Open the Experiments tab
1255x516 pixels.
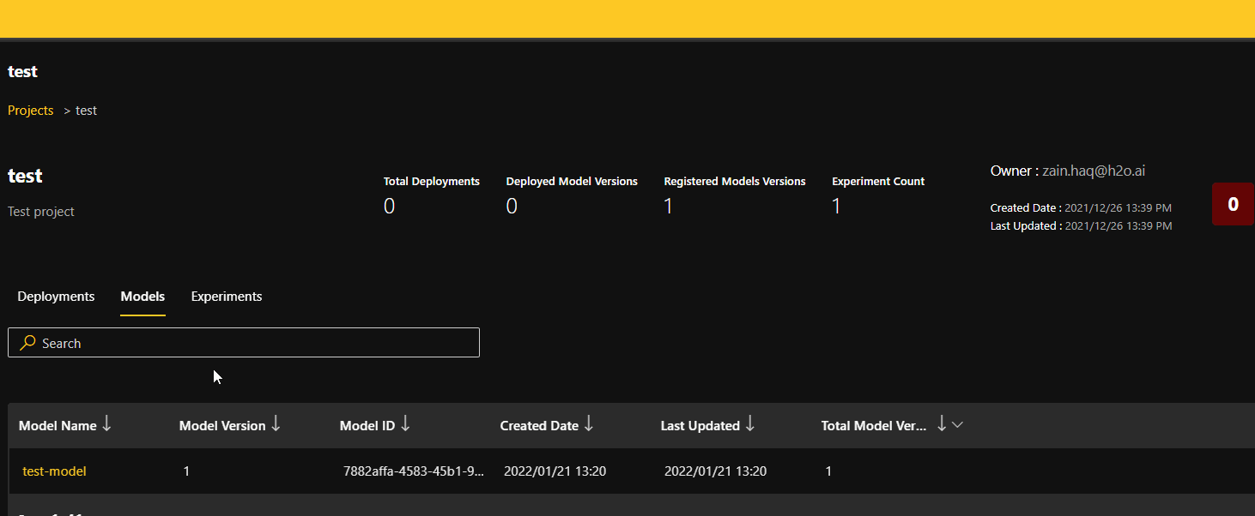point(227,297)
